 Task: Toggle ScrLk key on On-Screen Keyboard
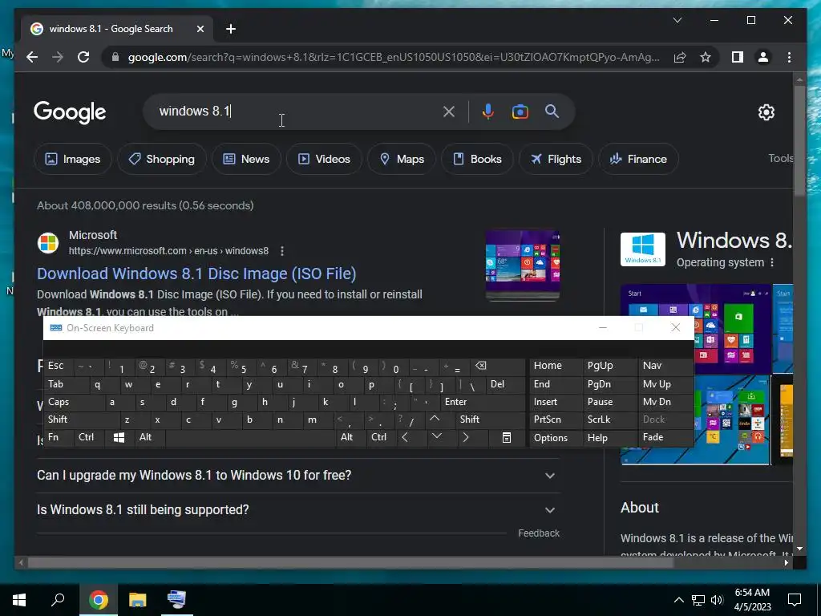tap(609, 419)
